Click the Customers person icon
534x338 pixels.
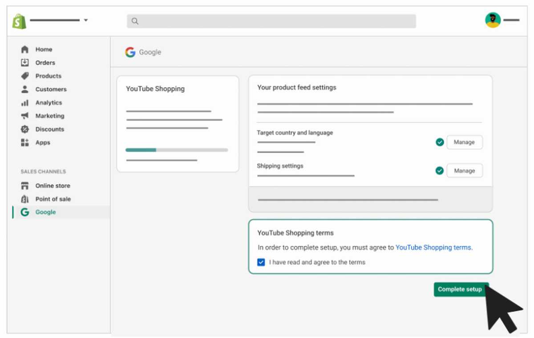click(25, 89)
